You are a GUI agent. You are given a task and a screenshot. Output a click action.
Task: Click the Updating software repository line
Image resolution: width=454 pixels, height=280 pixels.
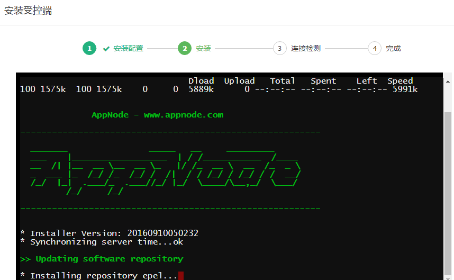[x=102, y=259]
